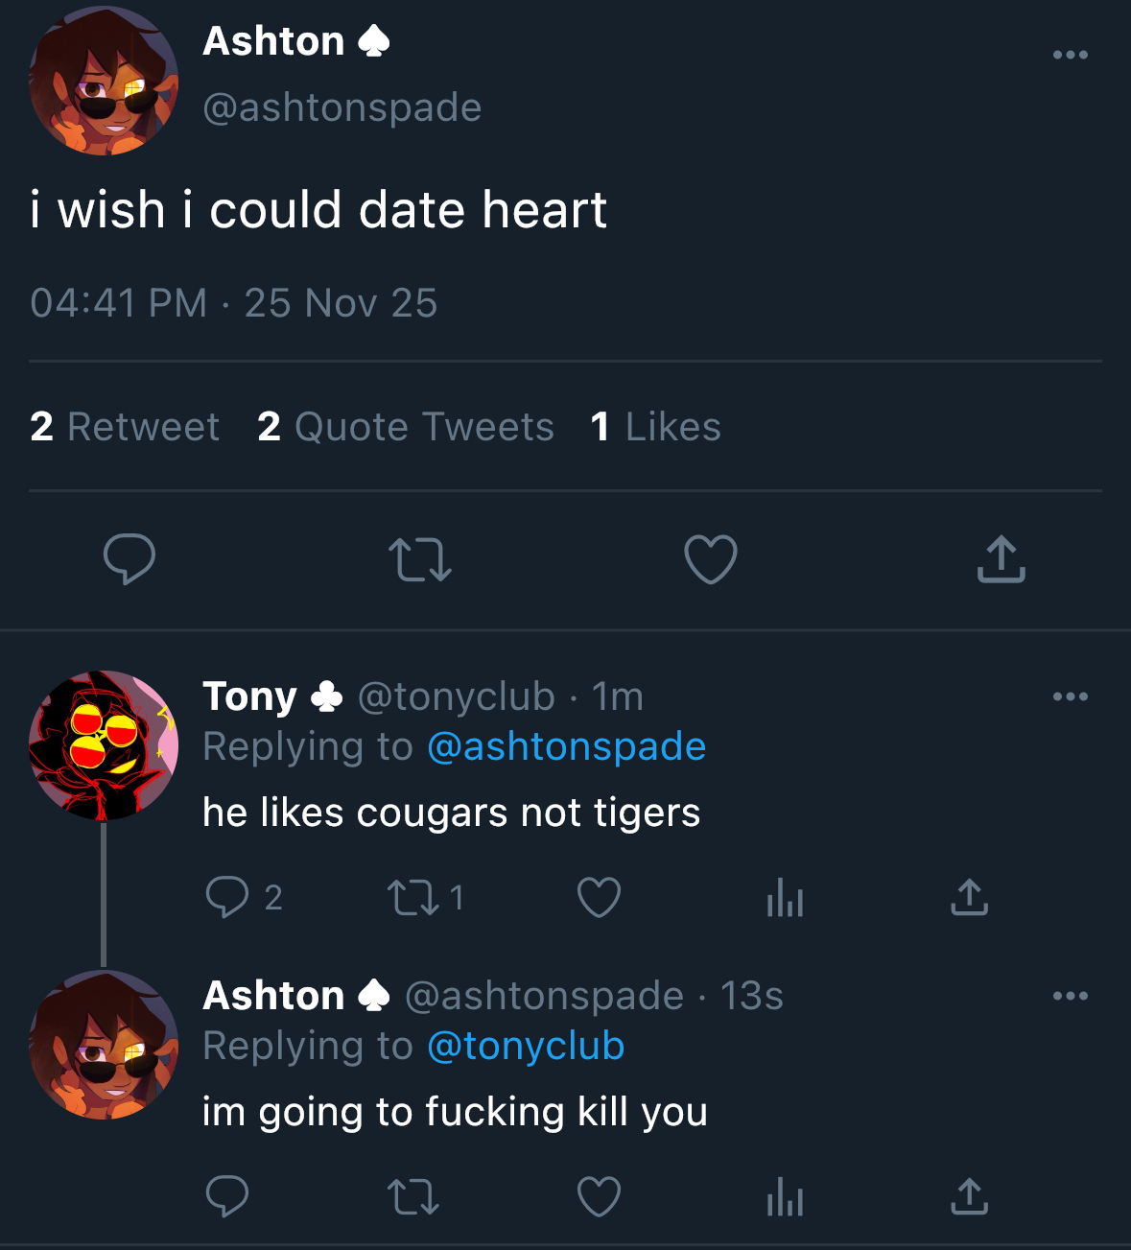Share Ashton's main tweet via the share icon

(x=1001, y=561)
